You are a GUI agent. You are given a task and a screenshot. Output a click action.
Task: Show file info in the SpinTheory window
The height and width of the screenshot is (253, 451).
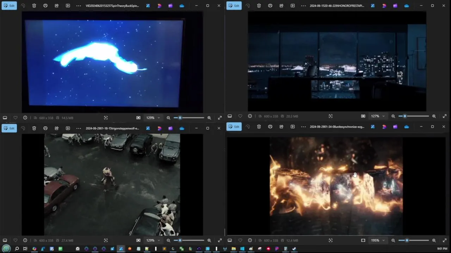pos(25,118)
